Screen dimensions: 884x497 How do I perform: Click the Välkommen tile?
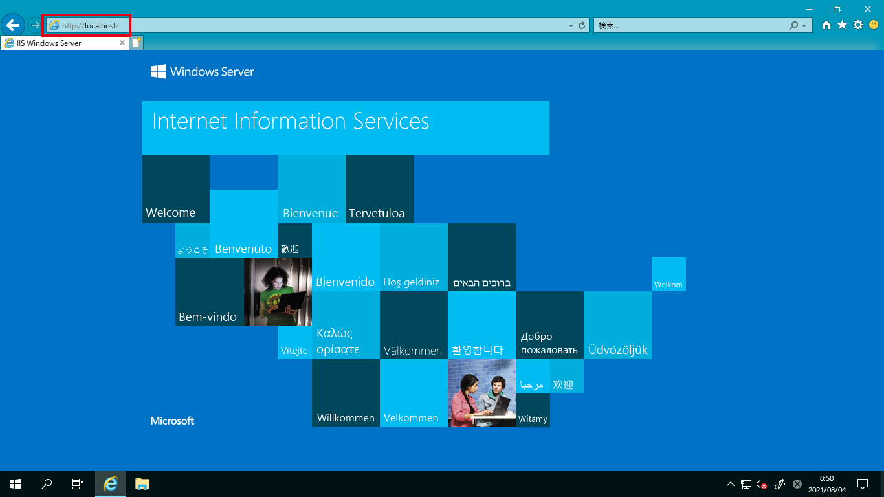tap(414, 325)
